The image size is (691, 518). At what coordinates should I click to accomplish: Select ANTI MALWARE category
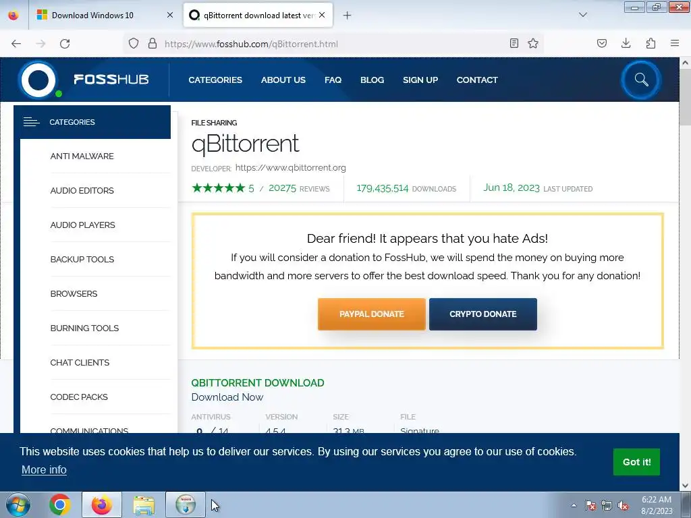tap(82, 156)
